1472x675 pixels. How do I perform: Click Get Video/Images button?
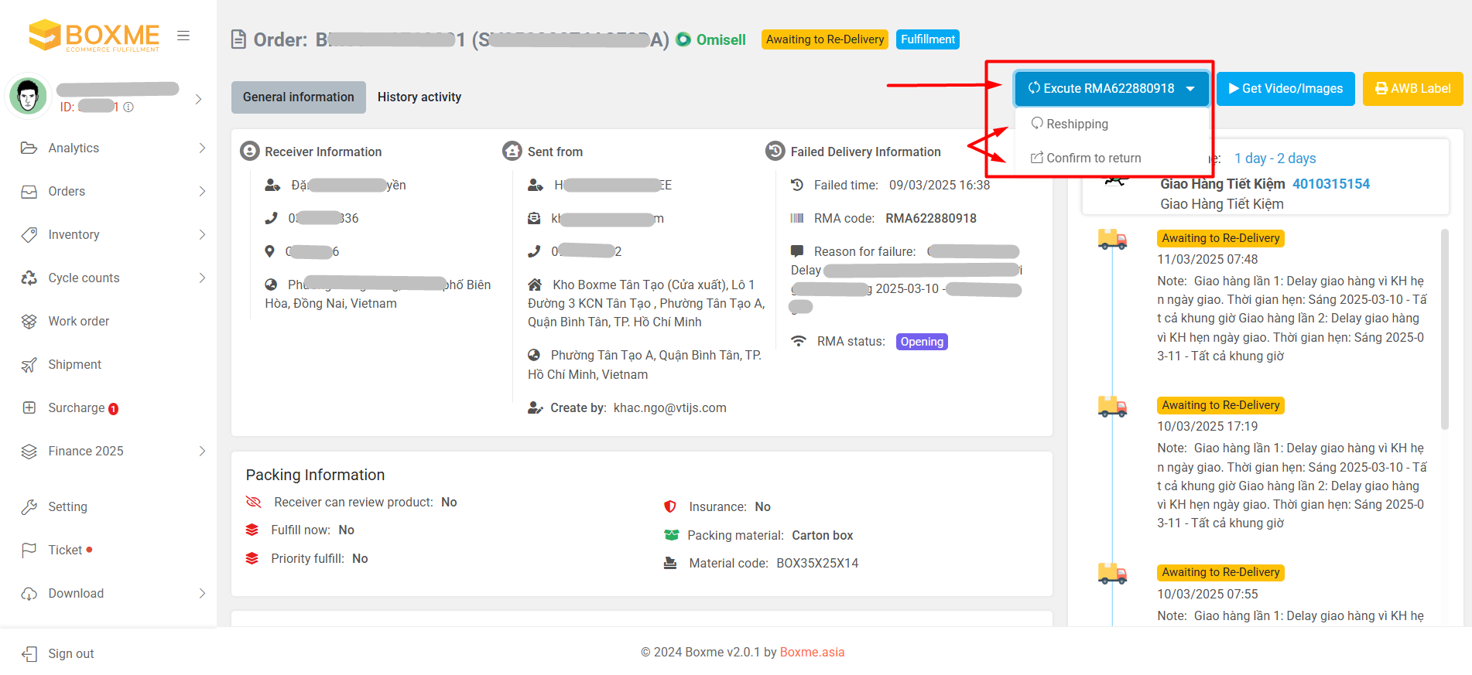[1285, 88]
